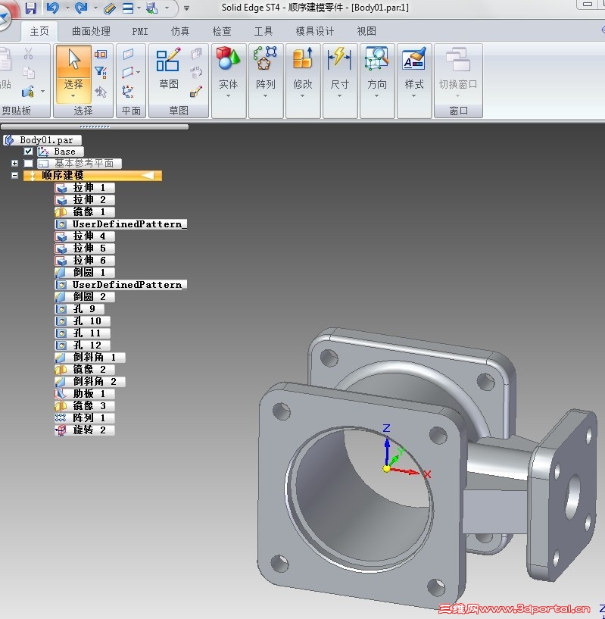605x619 pixels.
Task: Select the 镜像 1 feature
Action: [x=85, y=212]
